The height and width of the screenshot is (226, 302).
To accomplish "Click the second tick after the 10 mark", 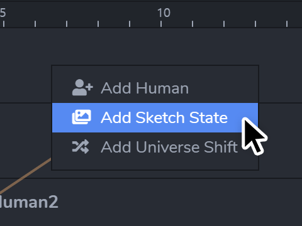I will click(224, 24).
